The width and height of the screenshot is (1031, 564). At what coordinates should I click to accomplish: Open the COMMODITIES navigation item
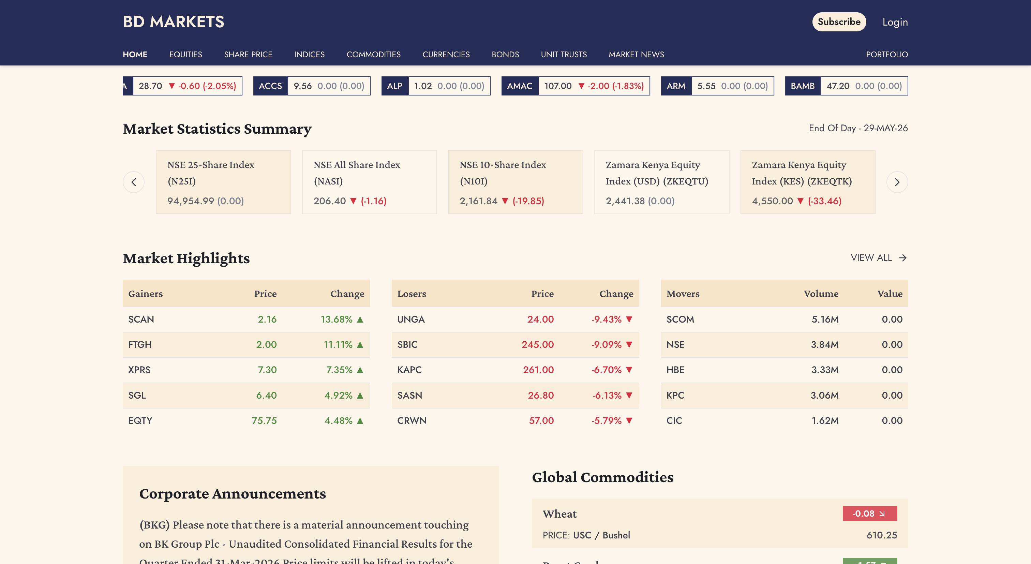[373, 55]
